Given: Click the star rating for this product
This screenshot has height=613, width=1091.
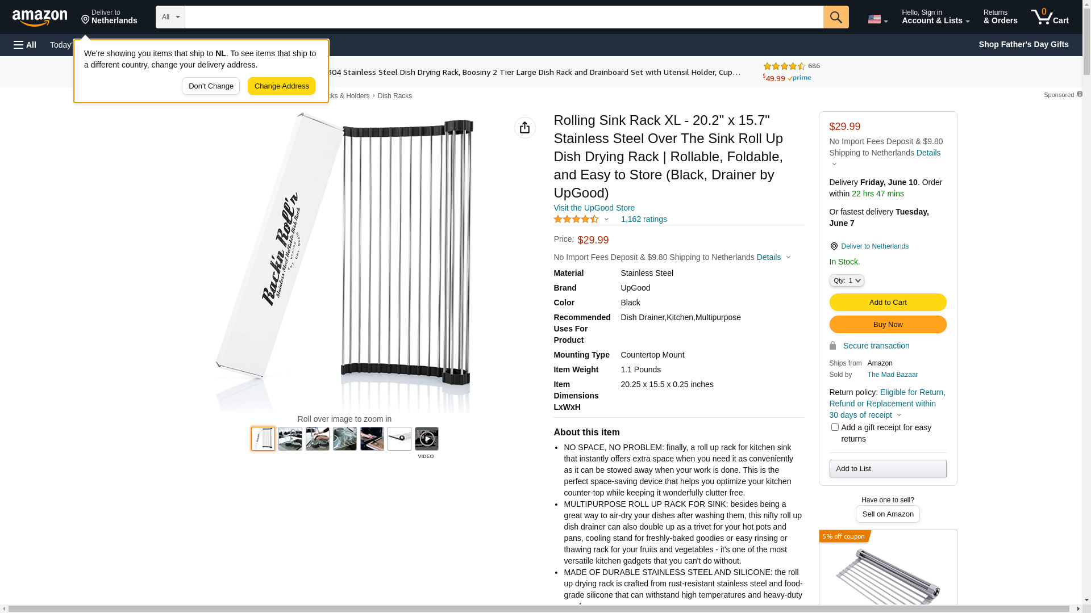Looking at the screenshot, I should point(576,219).
